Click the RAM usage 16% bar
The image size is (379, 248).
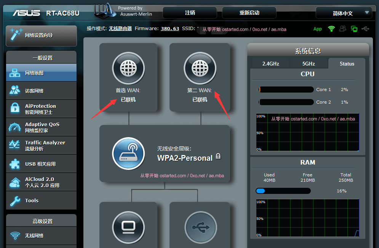click(283, 191)
